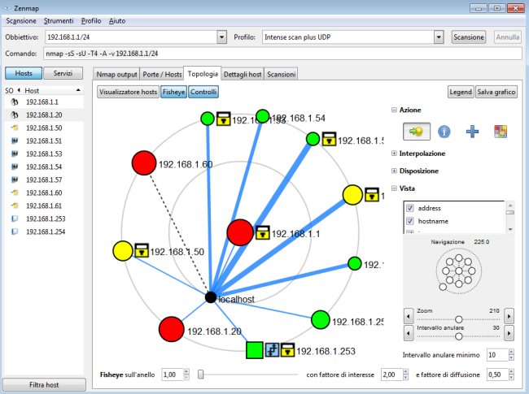Open the Profilo menu

click(91, 21)
